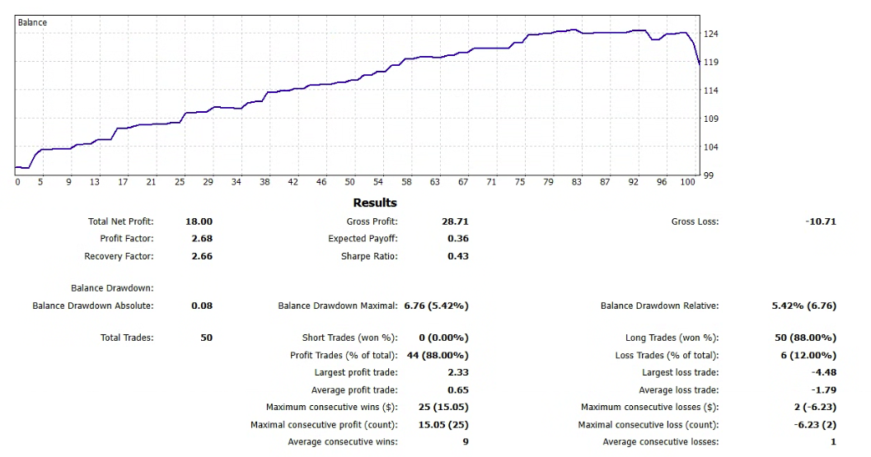871x457 pixels.
Task: Select the Balance Drawdown Relative value
Action: 803,305
